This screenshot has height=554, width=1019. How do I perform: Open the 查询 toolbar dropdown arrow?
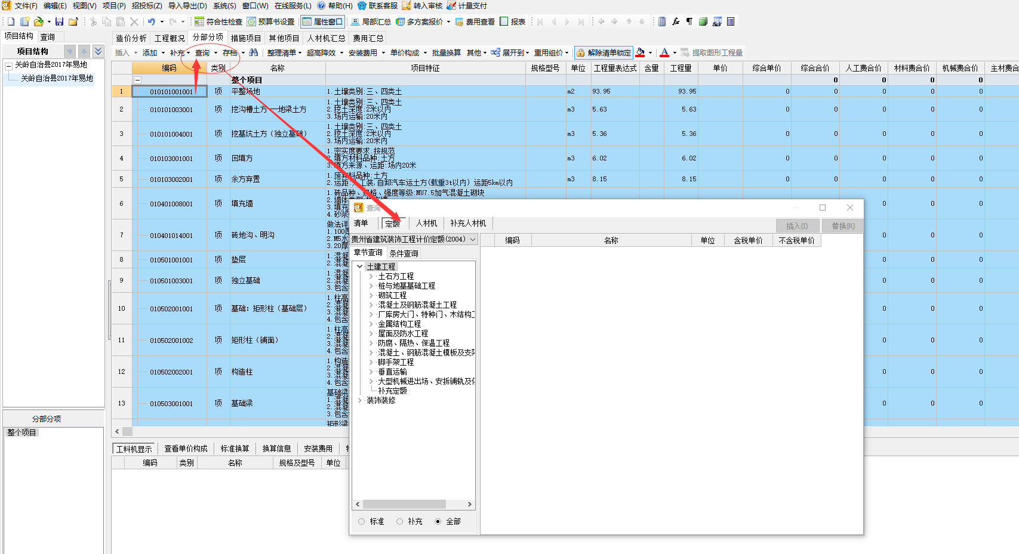click(x=216, y=52)
